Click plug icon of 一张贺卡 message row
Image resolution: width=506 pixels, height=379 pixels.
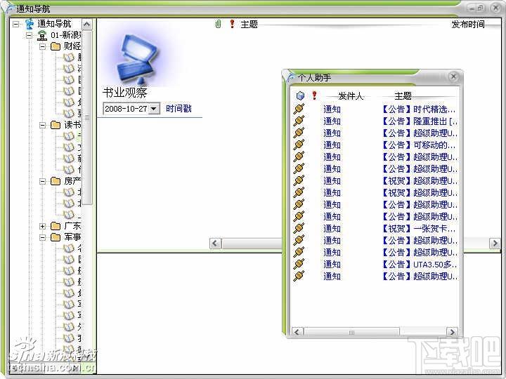(x=299, y=228)
